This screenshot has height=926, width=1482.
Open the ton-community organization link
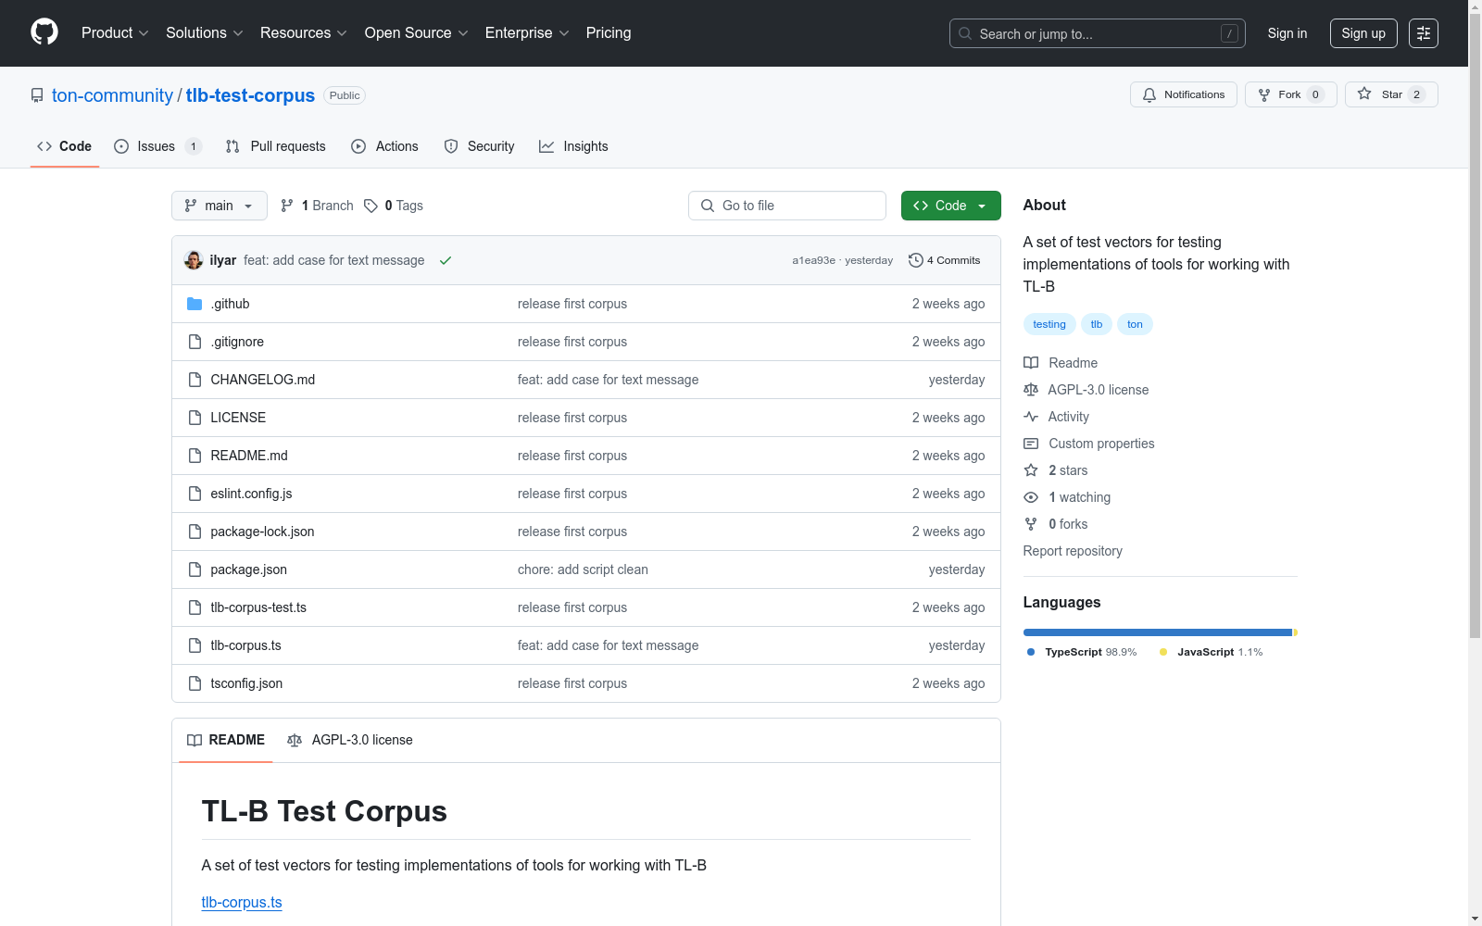tap(112, 95)
